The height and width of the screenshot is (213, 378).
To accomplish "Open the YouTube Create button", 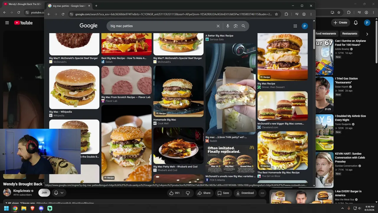I will 340,22.
